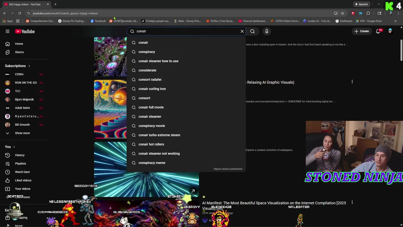Start voice search with the microphone
403x227 pixels.
coord(267,31)
